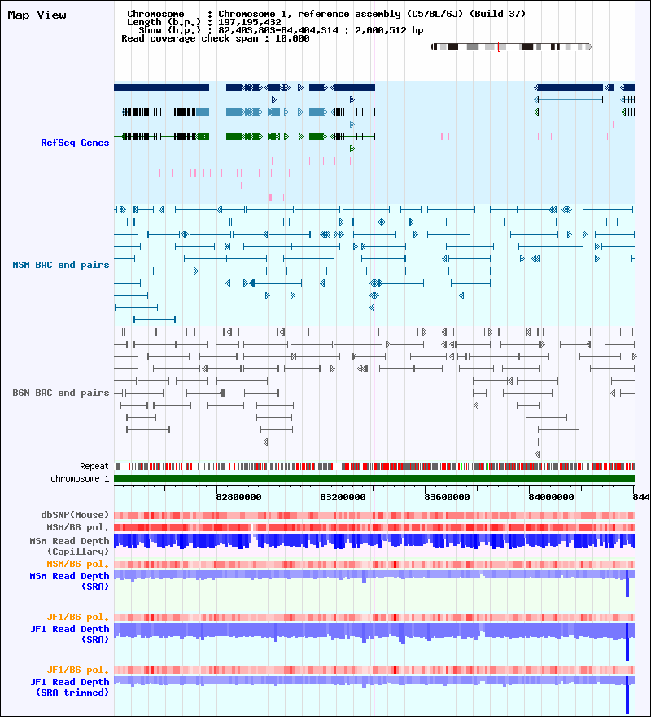Click the orange MSM/B6 pol. label

(77, 564)
